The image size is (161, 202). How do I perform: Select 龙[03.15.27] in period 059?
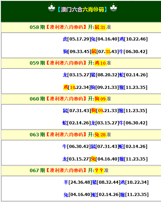click(77, 75)
